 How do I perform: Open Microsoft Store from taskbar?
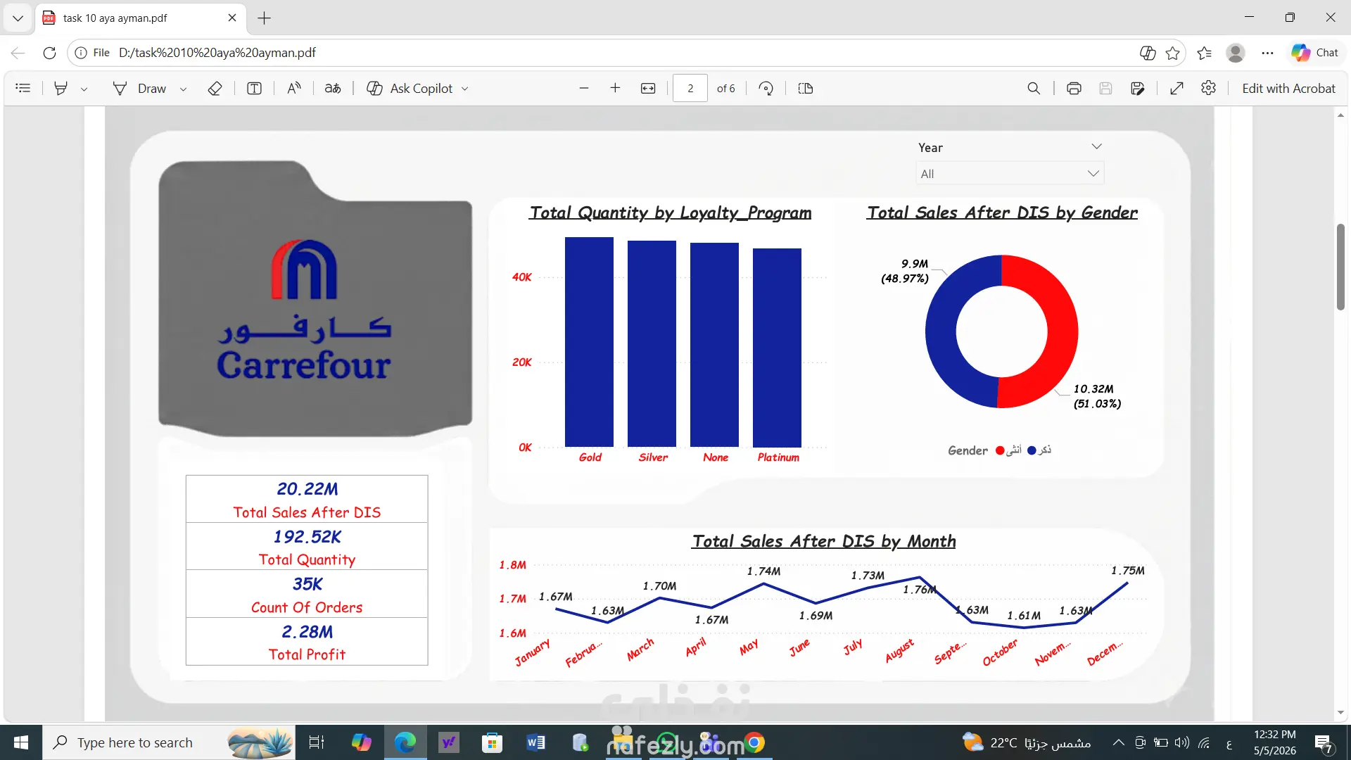click(x=492, y=742)
